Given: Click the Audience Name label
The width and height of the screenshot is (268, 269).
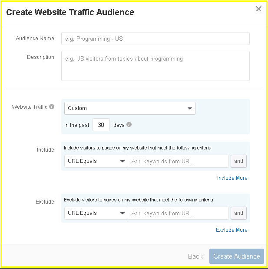Looking at the screenshot, I should pos(35,39).
